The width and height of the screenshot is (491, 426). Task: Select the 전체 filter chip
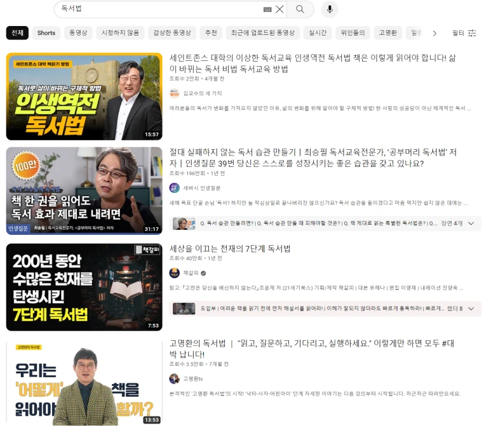pyautogui.click(x=17, y=33)
